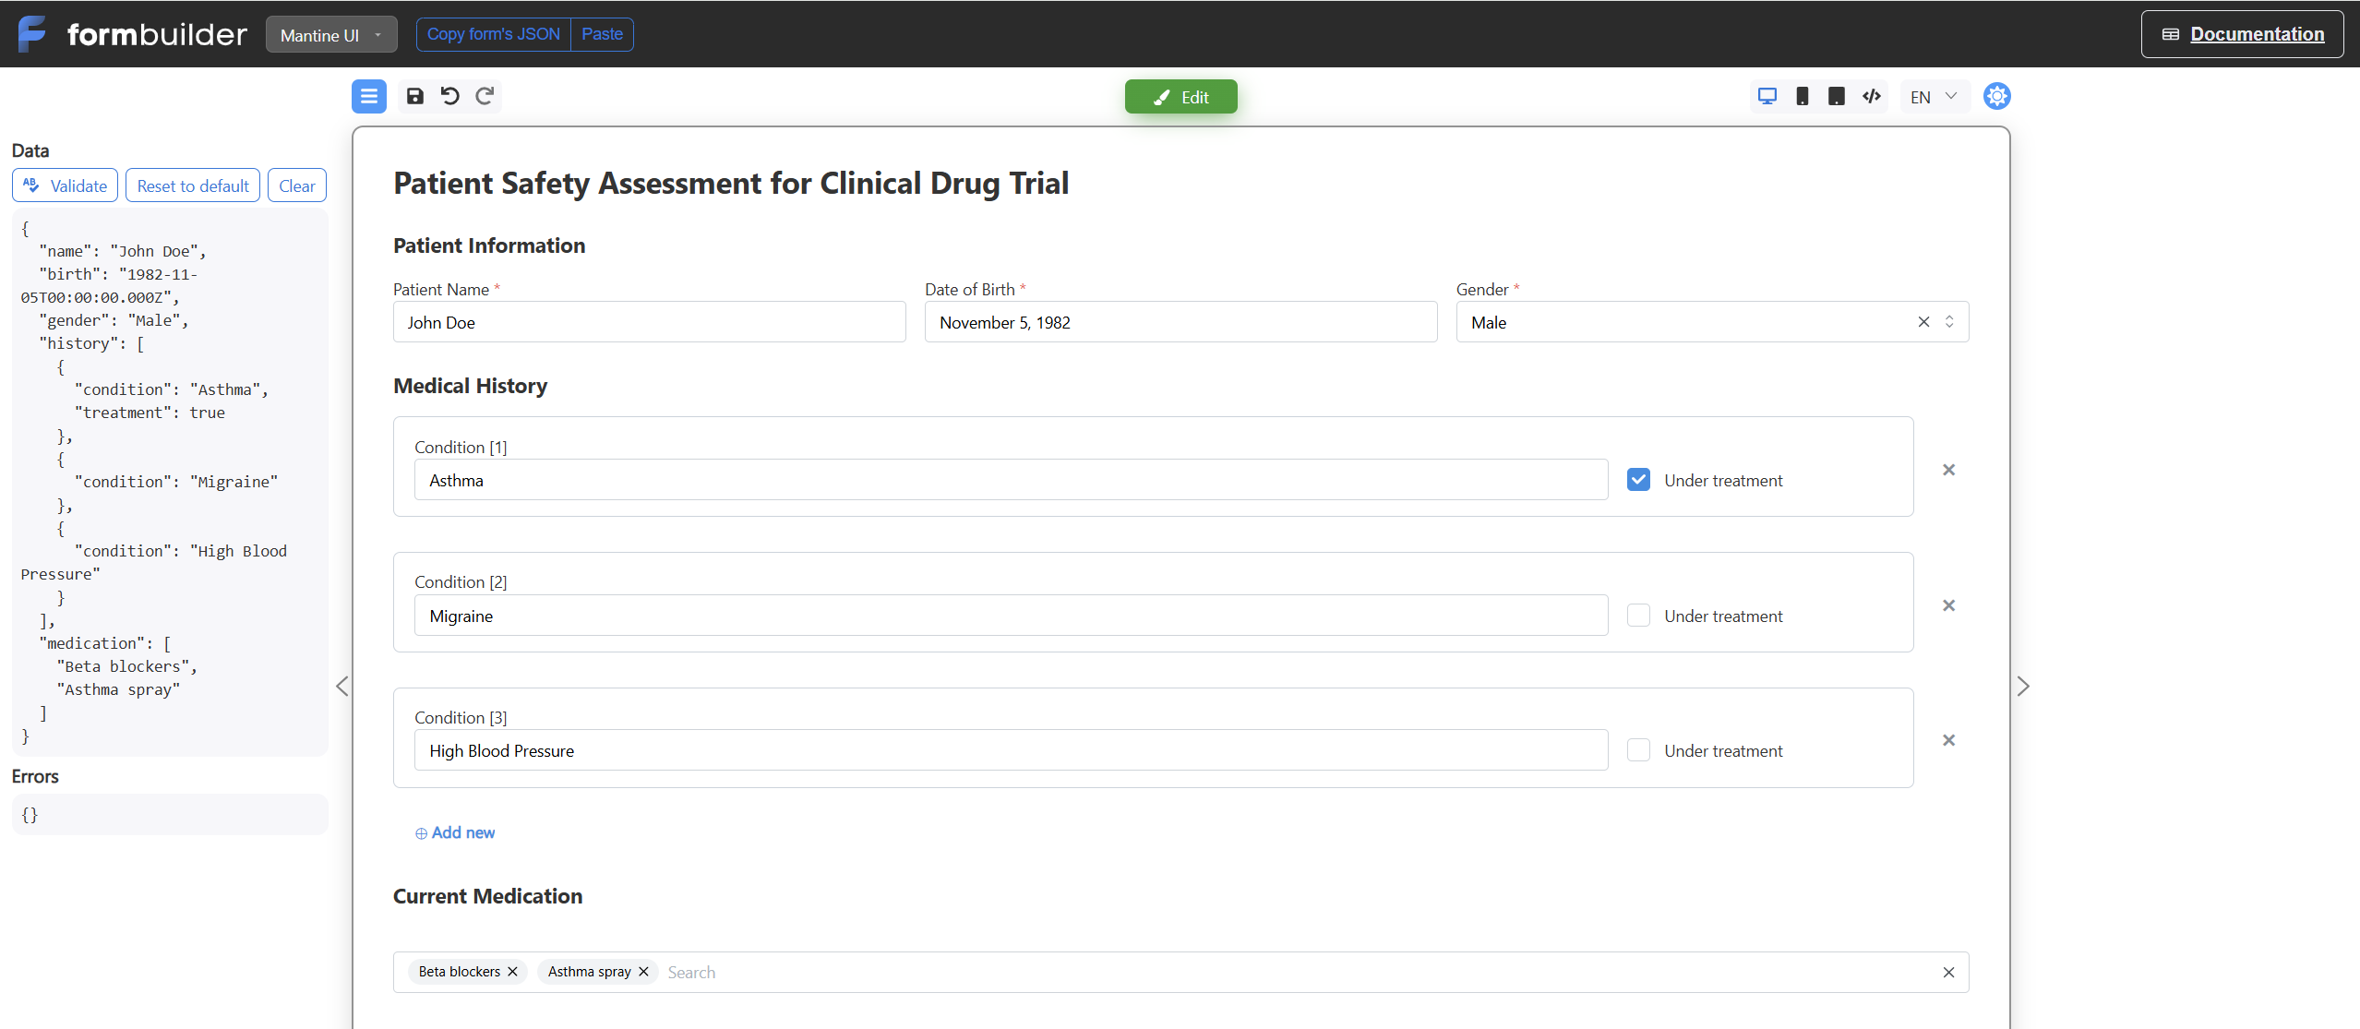2360x1029 pixels.
Task: Click the Validate button
Action: (65, 185)
